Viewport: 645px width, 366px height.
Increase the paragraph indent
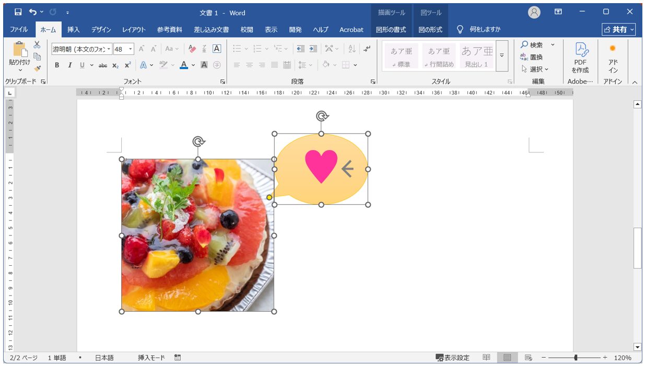click(313, 49)
